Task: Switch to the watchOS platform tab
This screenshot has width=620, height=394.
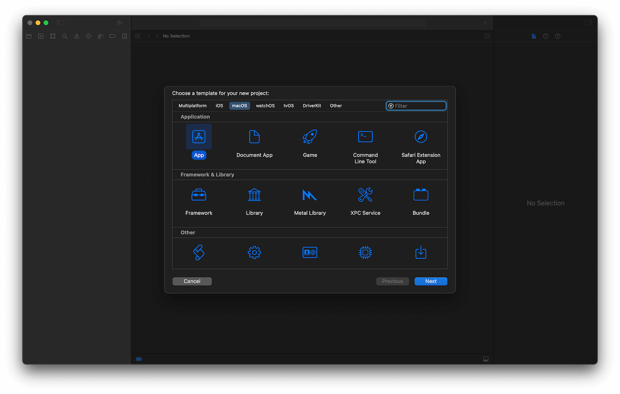Action: click(265, 105)
